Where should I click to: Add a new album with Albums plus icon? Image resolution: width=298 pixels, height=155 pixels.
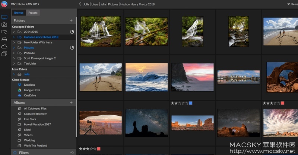[x=71, y=102]
